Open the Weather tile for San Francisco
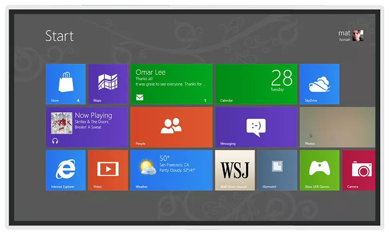The image size is (389, 235). (171, 170)
